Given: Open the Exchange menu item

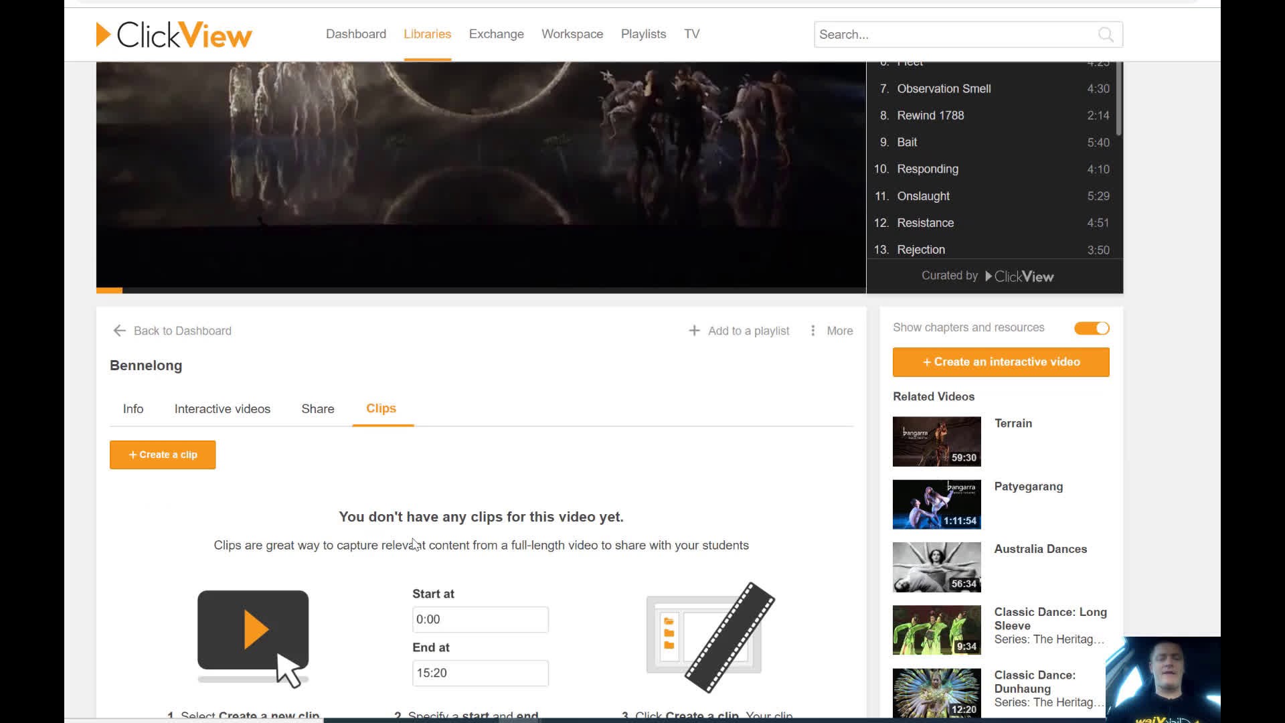Looking at the screenshot, I should pyautogui.click(x=496, y=34).
